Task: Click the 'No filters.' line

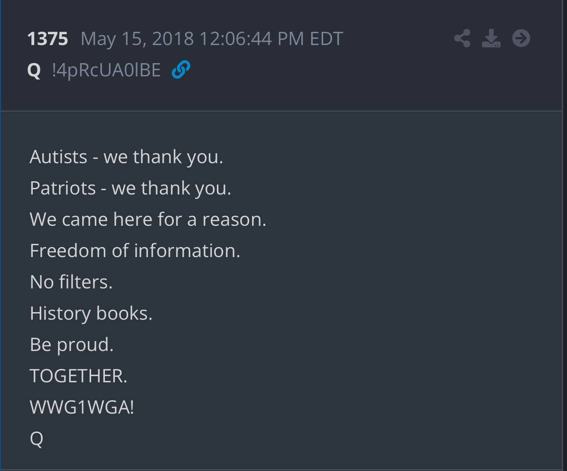Action: click(71, 282)
